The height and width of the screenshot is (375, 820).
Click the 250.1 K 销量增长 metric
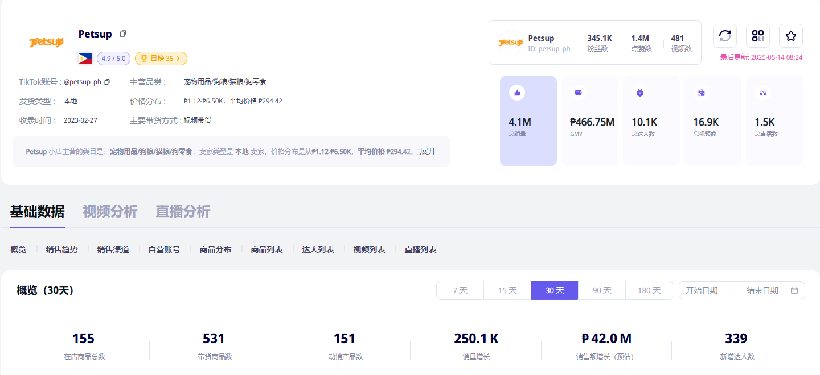pyautogui.click(x=476, y=345)
